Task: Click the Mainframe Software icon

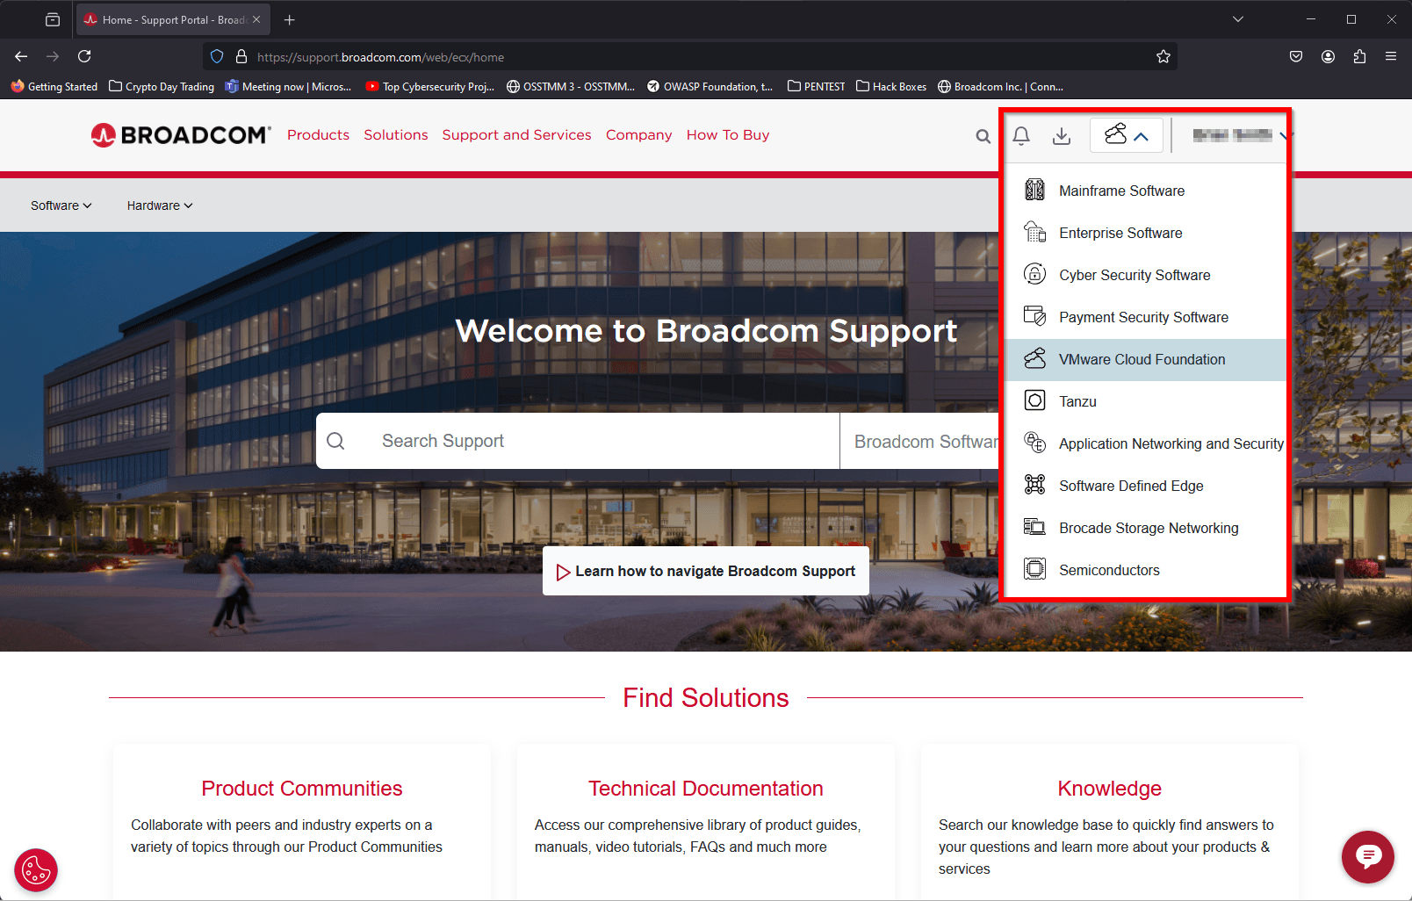Action: click(1035, 191)
